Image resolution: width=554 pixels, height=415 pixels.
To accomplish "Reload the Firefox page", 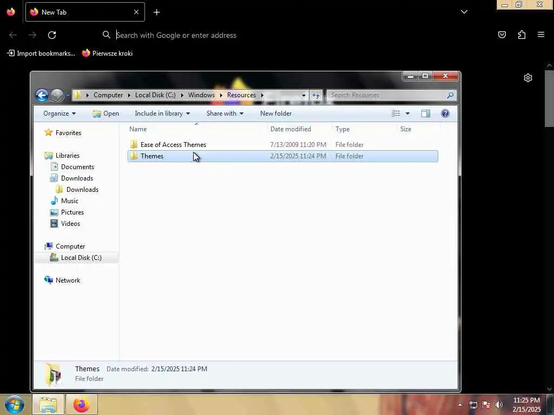I will coord(52,35).
